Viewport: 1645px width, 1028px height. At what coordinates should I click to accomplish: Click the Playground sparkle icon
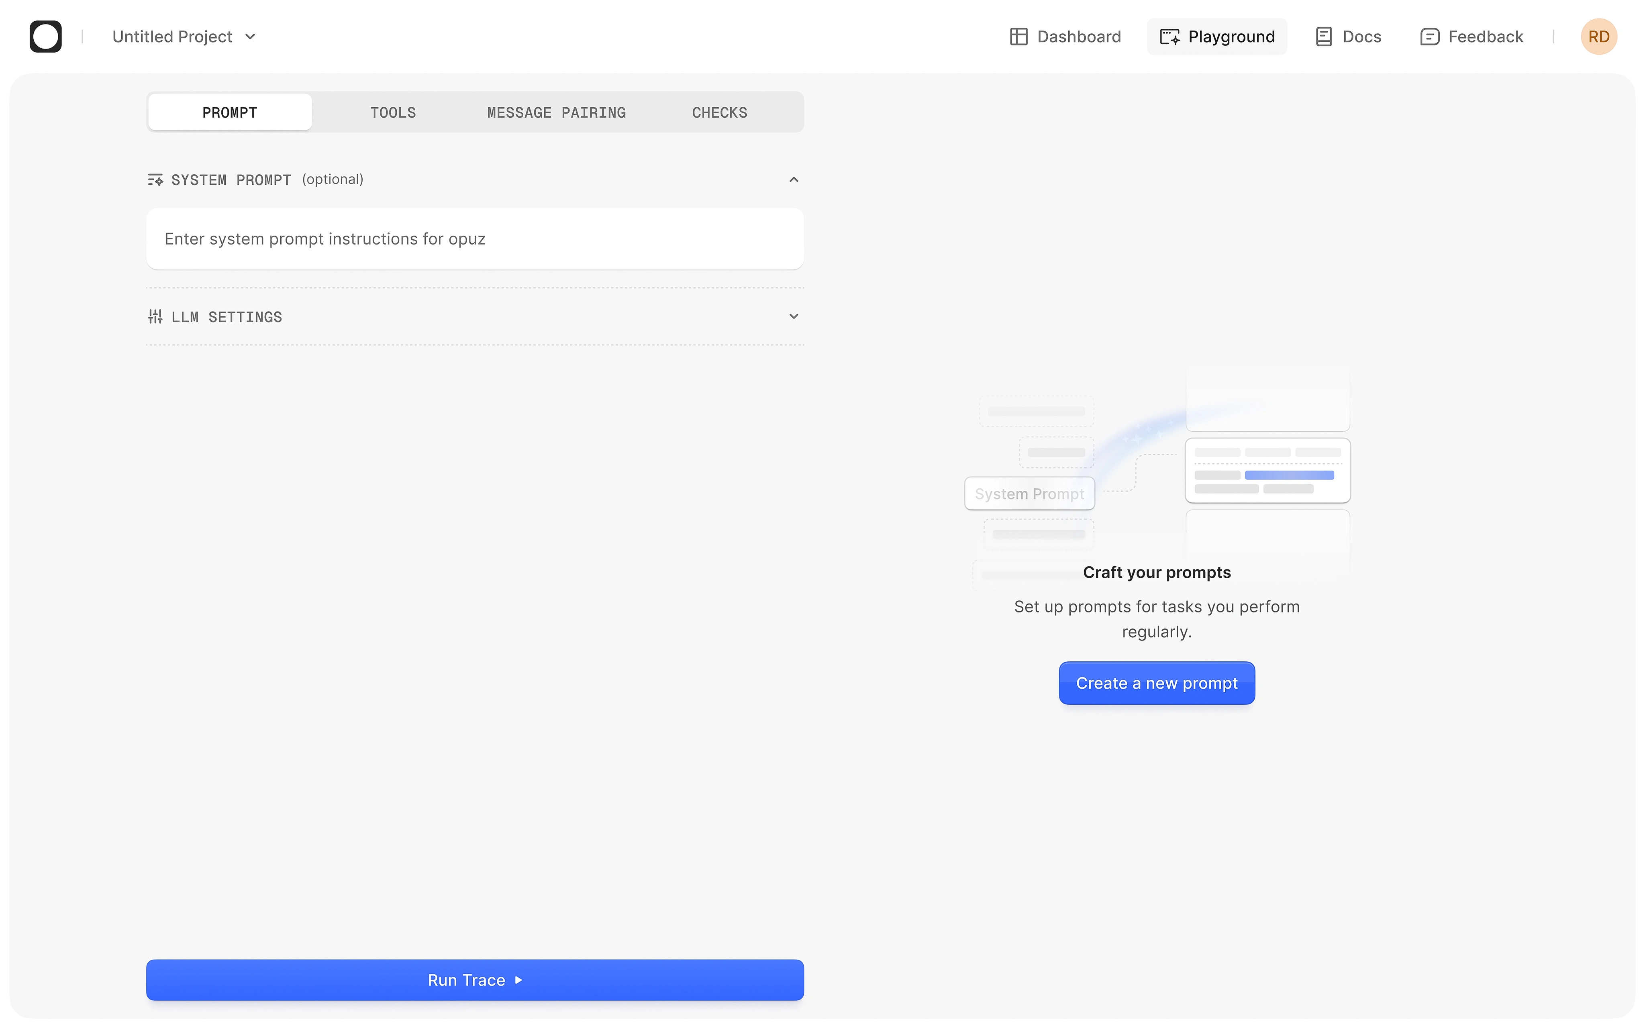pyautogui.click(x=1169, y=37)
